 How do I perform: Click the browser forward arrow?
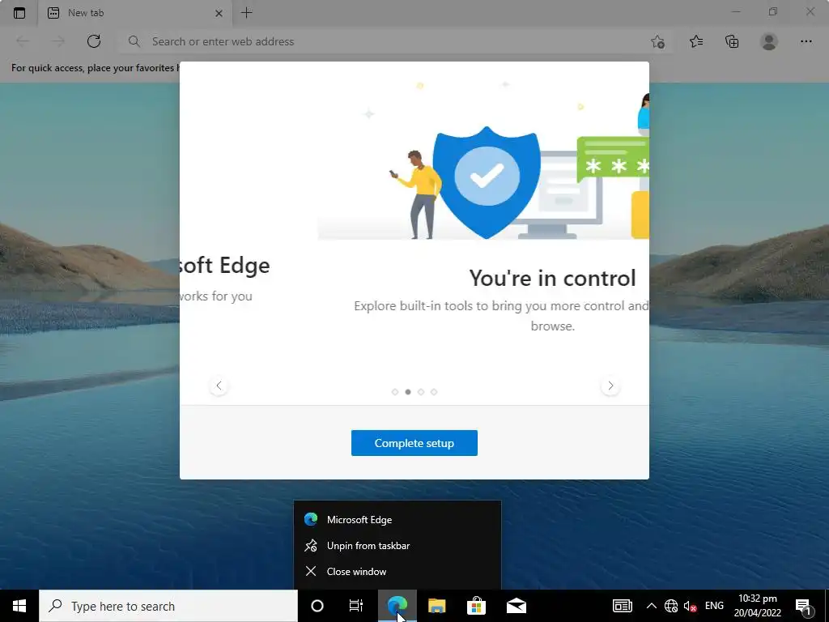pyautogui.click(x=58, y=41)
